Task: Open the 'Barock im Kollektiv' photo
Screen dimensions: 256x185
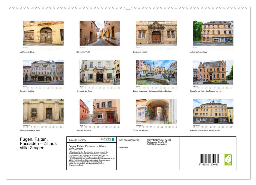Action: click(43, 72)
